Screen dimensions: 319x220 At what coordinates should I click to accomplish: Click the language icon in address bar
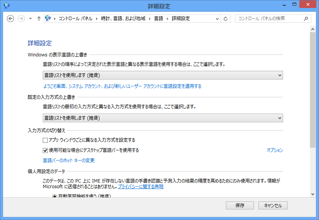48,19
